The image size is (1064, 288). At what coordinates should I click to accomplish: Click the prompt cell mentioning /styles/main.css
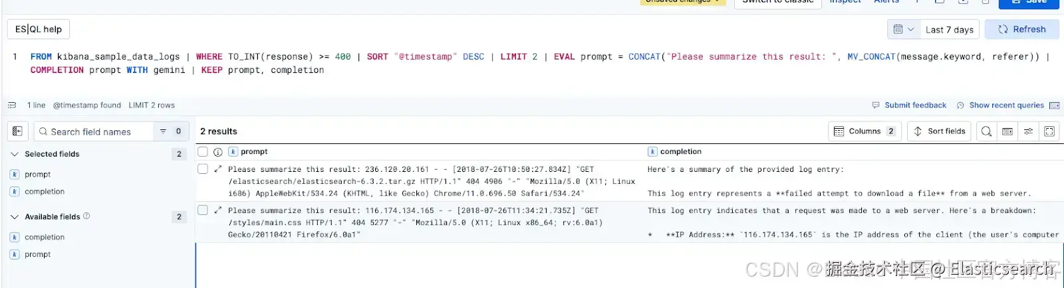pyautogui.click(x=432, y=222)
